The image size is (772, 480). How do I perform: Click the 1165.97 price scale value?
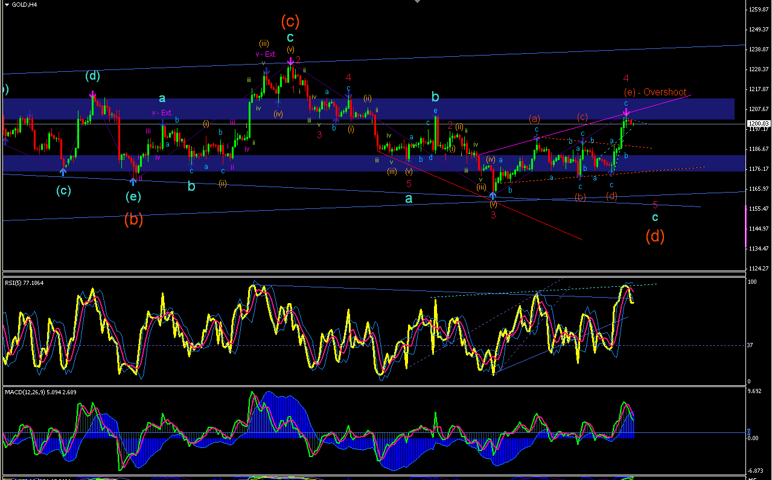pos(759,188)
